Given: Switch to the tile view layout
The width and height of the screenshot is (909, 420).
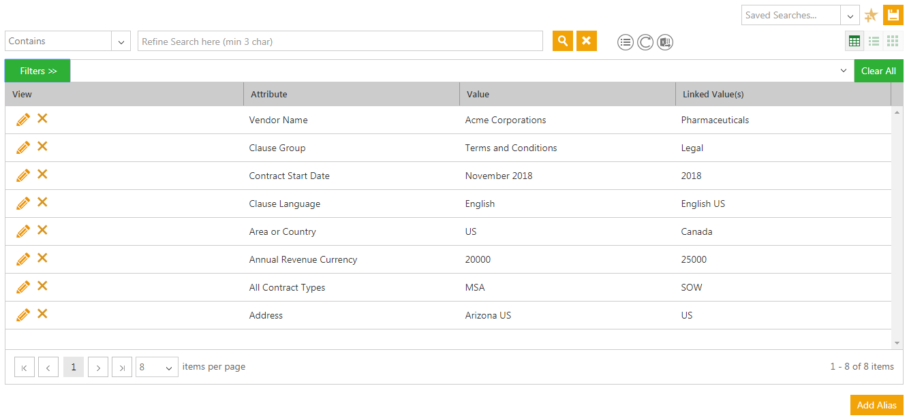Looking at the screenshot, I should coord(893,42).
